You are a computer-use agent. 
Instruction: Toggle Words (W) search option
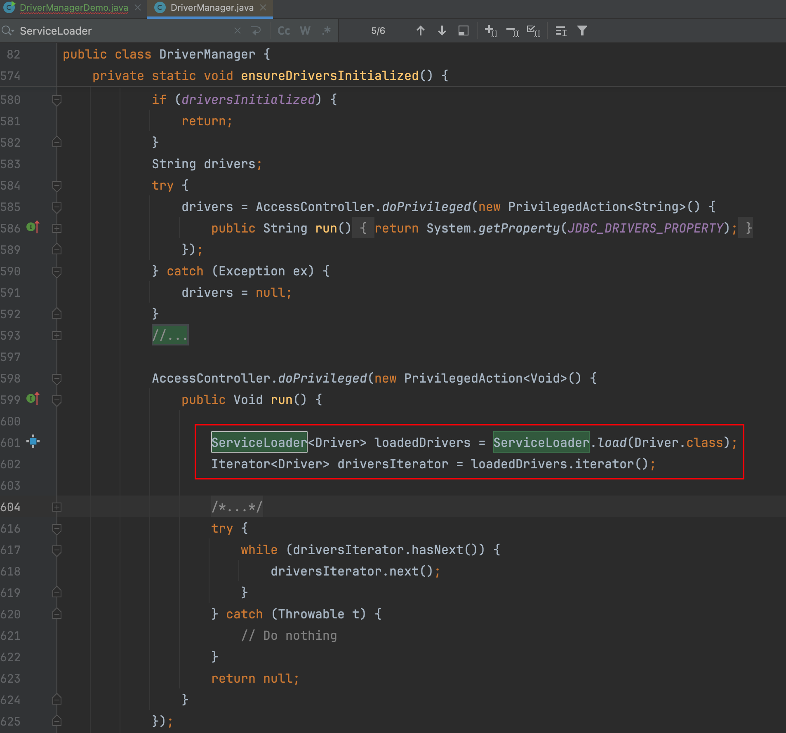click(305, 31)
